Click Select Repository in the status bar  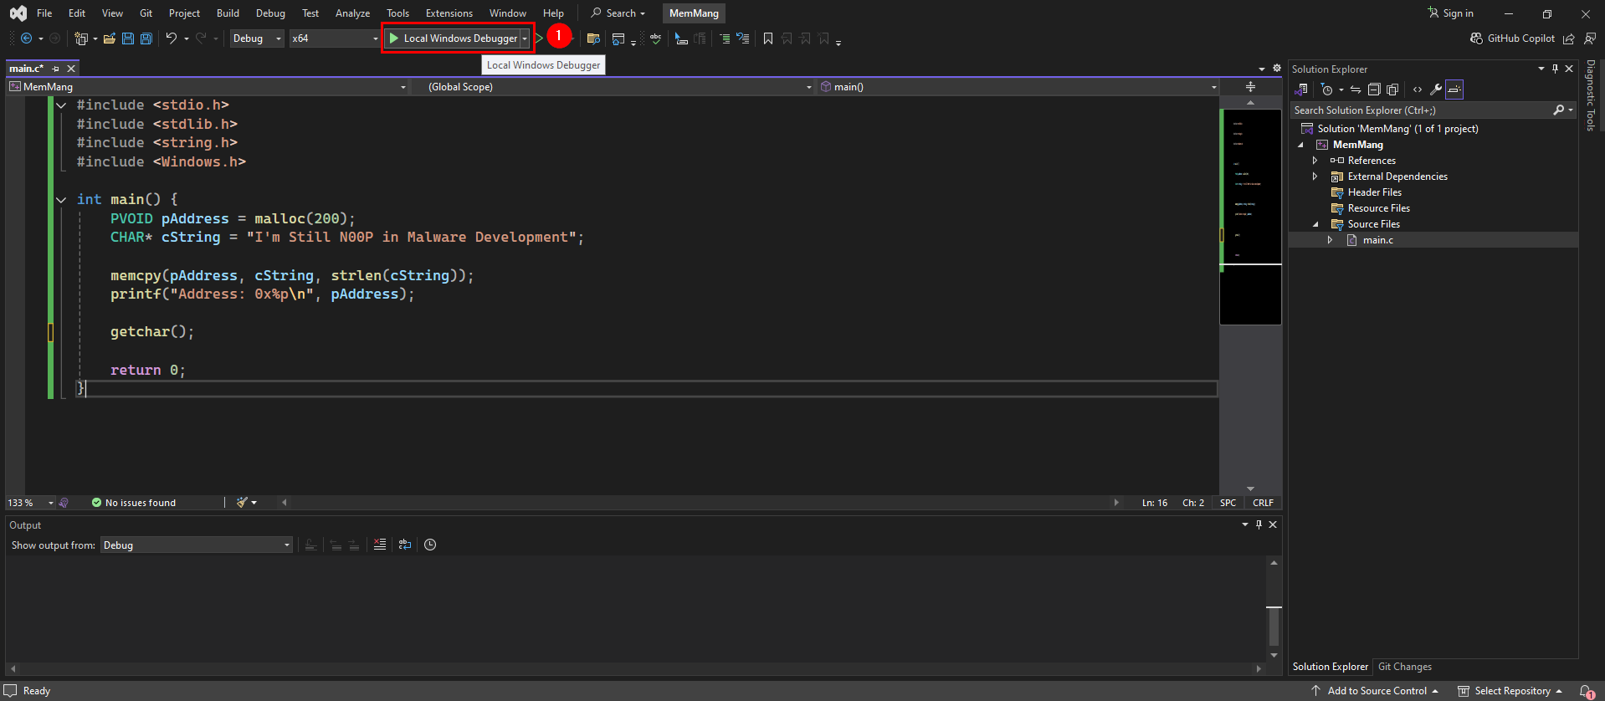1510,691
